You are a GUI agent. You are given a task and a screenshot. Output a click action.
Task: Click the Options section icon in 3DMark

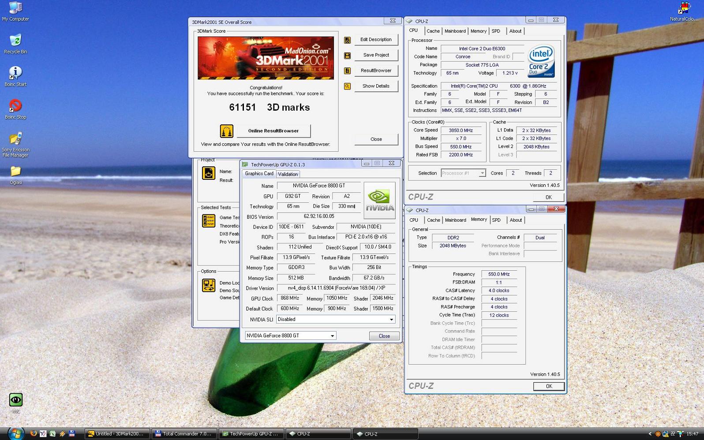[208, 285]
